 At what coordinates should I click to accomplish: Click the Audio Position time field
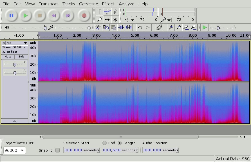pos(160,150)
